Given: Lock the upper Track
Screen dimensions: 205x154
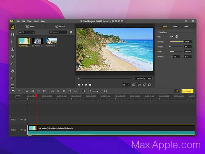Looking at the screenshot, I should point(25,119).
